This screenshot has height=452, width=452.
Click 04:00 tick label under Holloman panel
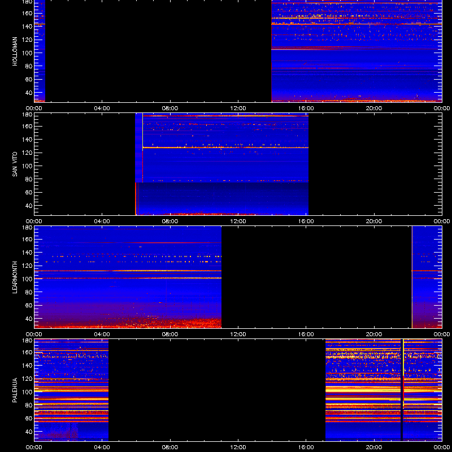102,108
